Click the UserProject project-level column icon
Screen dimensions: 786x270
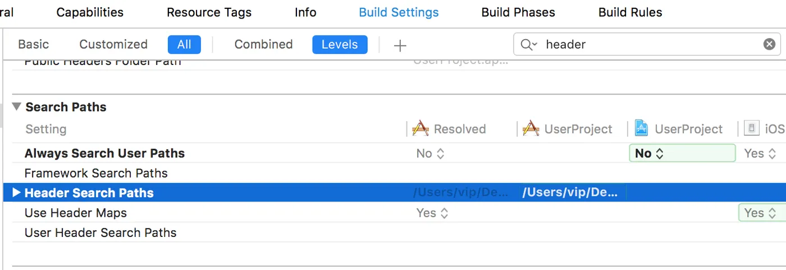(x=531, y=129)
